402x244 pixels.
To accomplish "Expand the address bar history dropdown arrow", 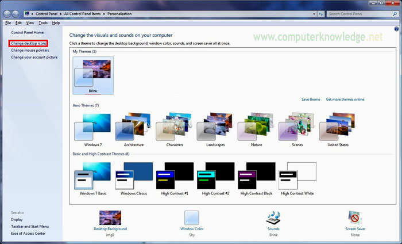I will 314,14.
